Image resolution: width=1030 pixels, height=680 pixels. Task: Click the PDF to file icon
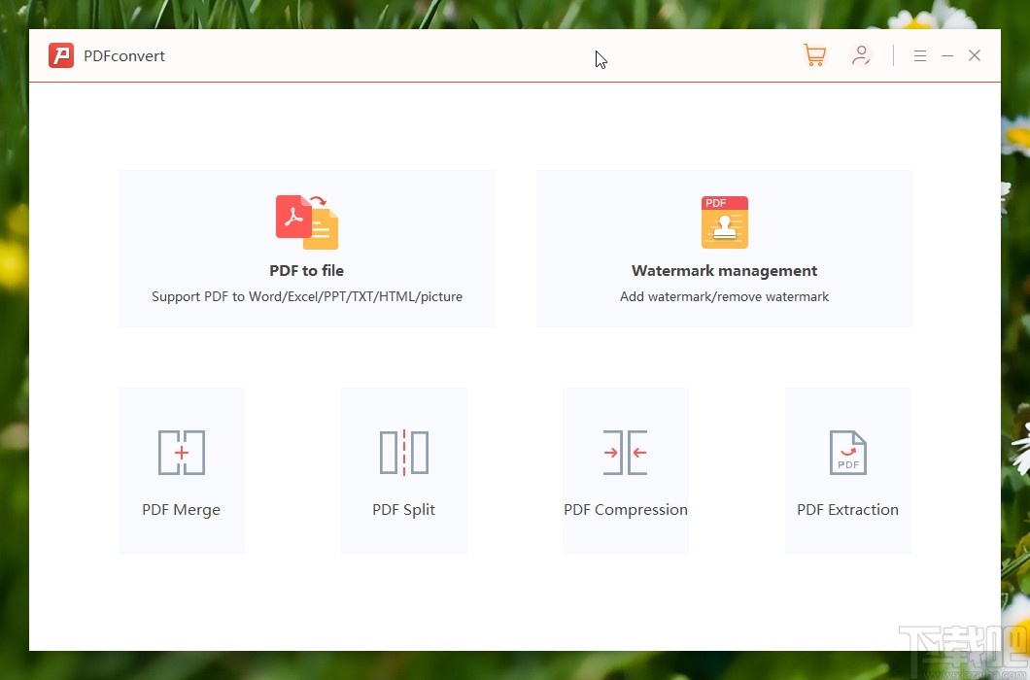point(307,222)
